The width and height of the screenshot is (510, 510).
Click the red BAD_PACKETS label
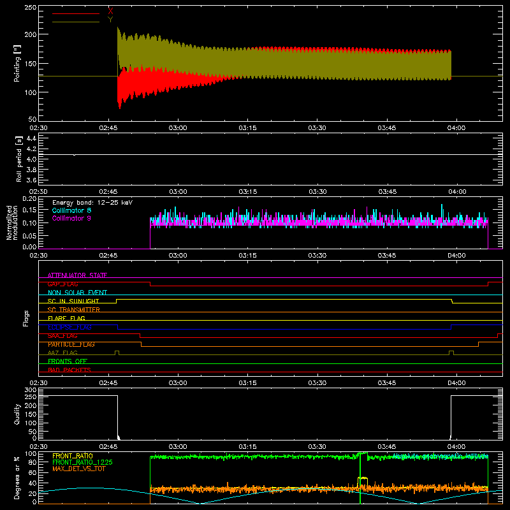[69, 370]
